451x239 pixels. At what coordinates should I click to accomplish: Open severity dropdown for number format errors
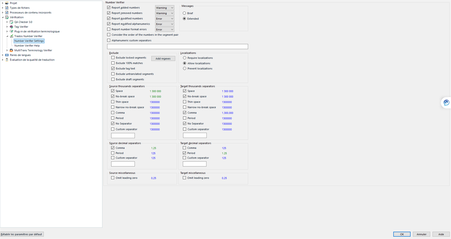click(x=165, y=30)
